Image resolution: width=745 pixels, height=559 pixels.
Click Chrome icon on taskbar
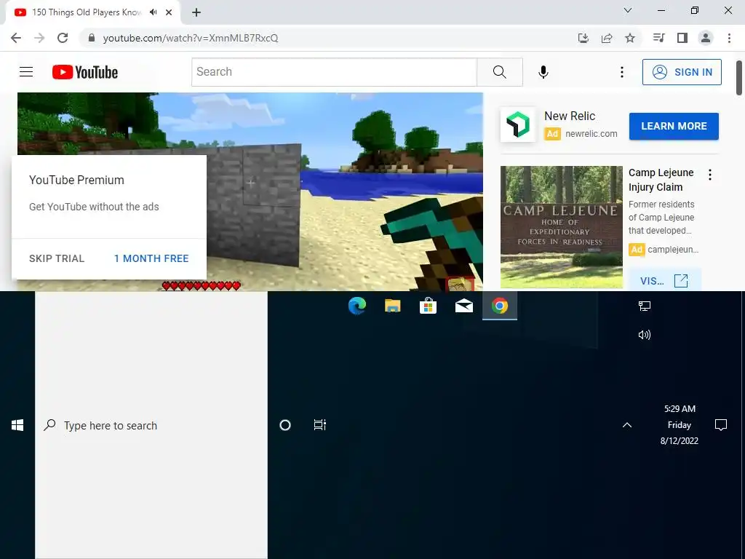pyautogui.click(x=499, y=306)
